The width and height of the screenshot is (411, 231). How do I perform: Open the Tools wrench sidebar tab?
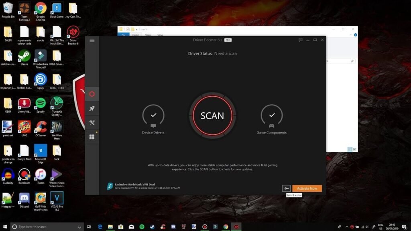coord(92,123)
